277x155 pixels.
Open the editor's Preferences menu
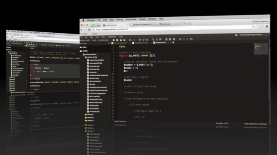[x=112, y=37]
